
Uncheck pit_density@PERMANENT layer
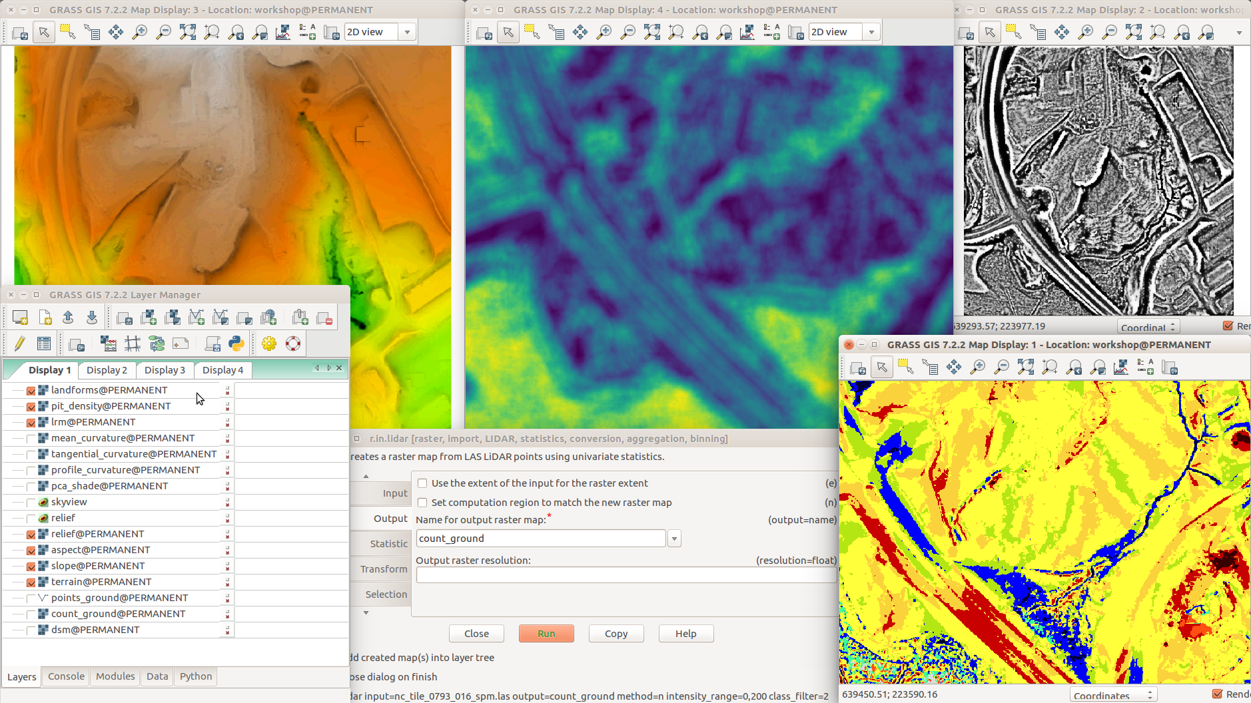[31, 407]
